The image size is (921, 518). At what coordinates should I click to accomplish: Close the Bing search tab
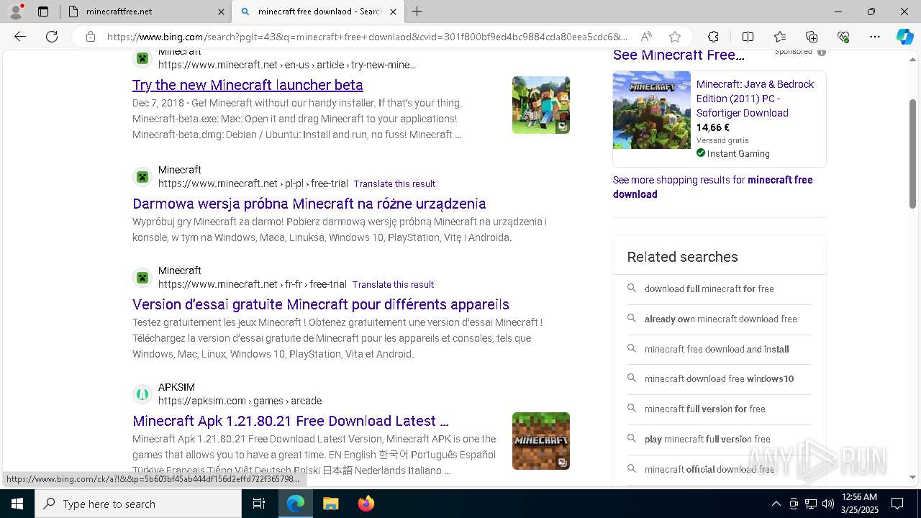(x=394, y=12)
